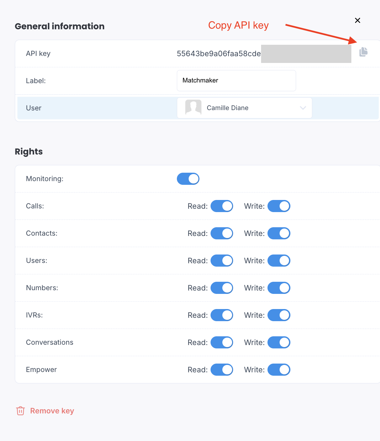Turn off Contacts Read toggle
The width and height of the screenshot is (380, 441).
(x=222, y=233)
